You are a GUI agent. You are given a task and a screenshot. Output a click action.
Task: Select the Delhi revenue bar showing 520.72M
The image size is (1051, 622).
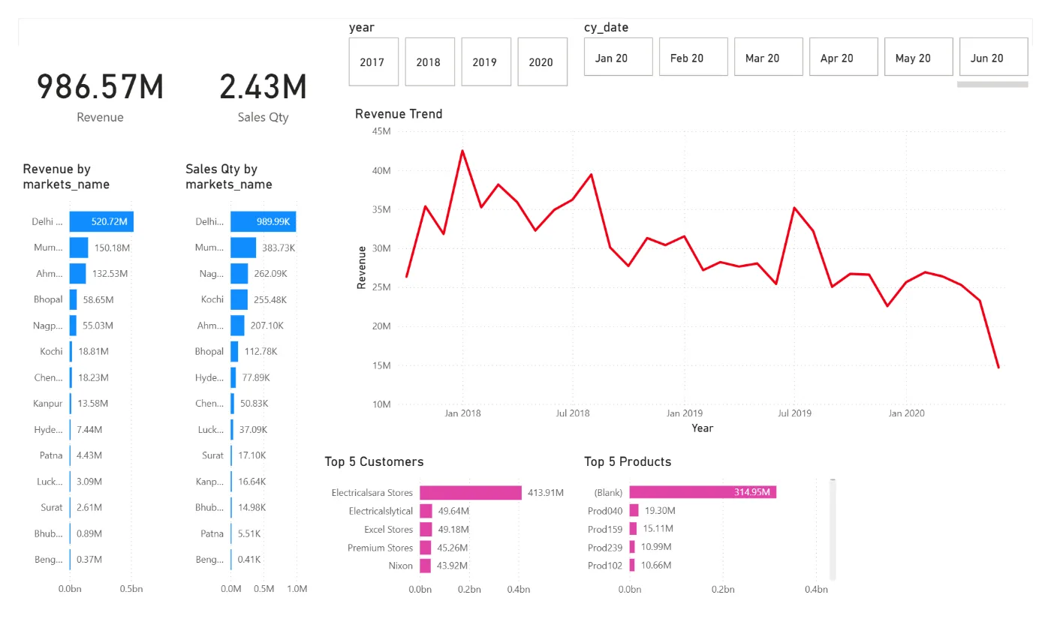click(x=101, y=221)
